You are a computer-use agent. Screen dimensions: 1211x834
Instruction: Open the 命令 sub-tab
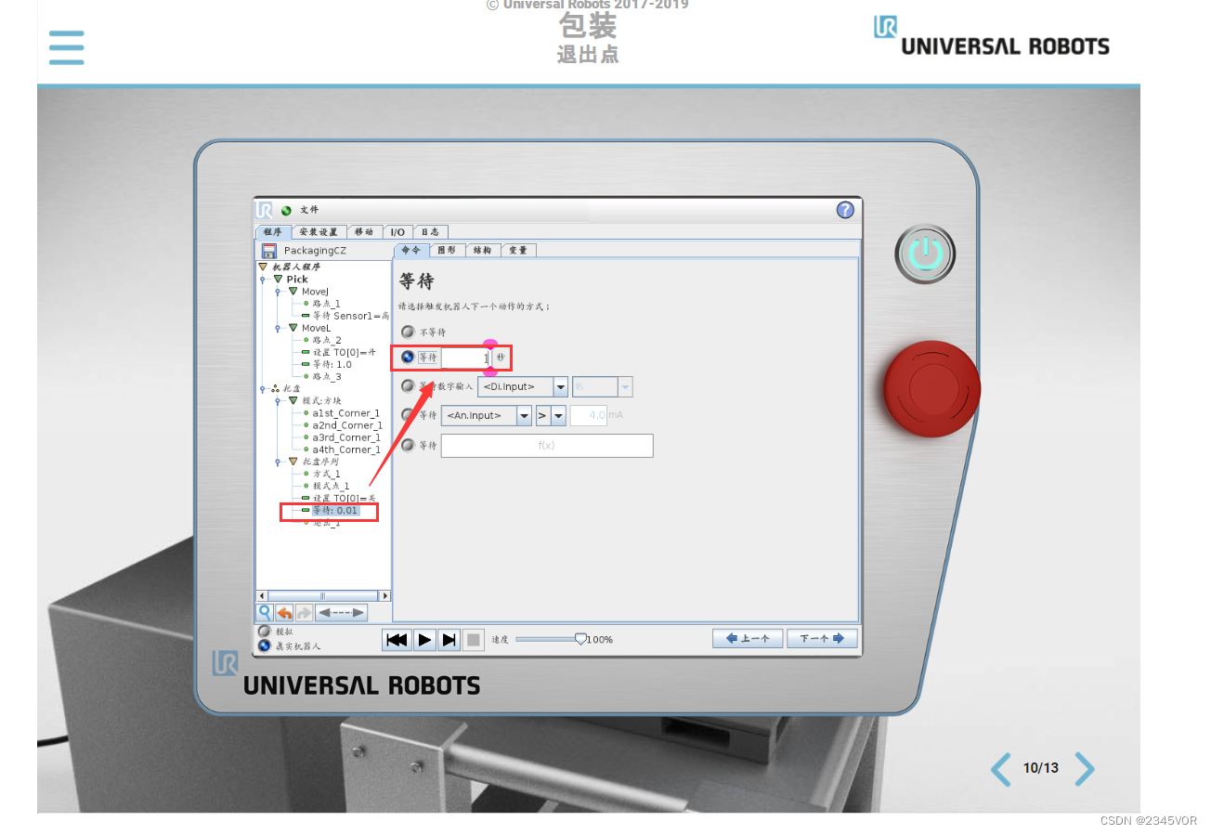(410, 250)
